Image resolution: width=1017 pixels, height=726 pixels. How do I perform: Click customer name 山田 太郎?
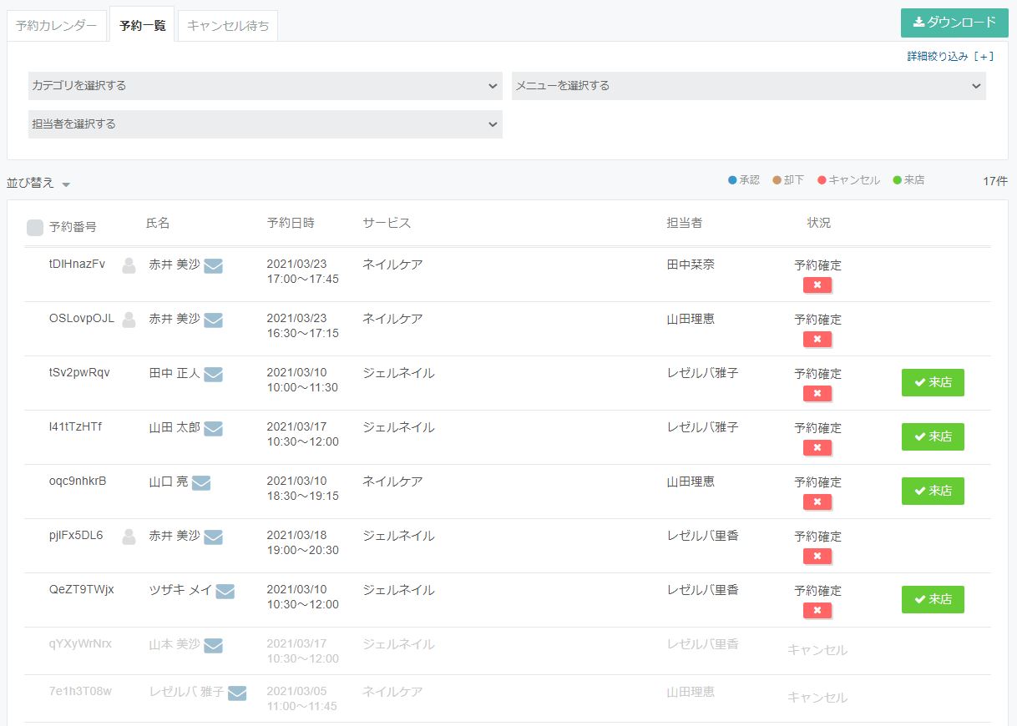(x=175, y=428)
